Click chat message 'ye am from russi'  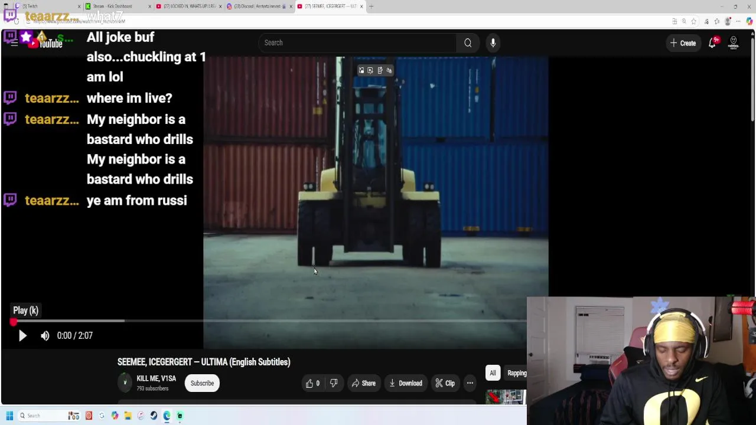136,201
